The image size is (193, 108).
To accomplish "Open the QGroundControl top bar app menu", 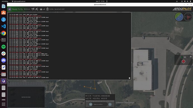I will tap(18, 1).
